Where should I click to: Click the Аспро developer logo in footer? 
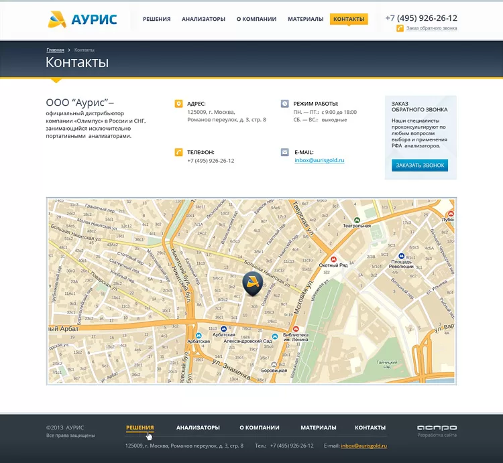(437, 427)
